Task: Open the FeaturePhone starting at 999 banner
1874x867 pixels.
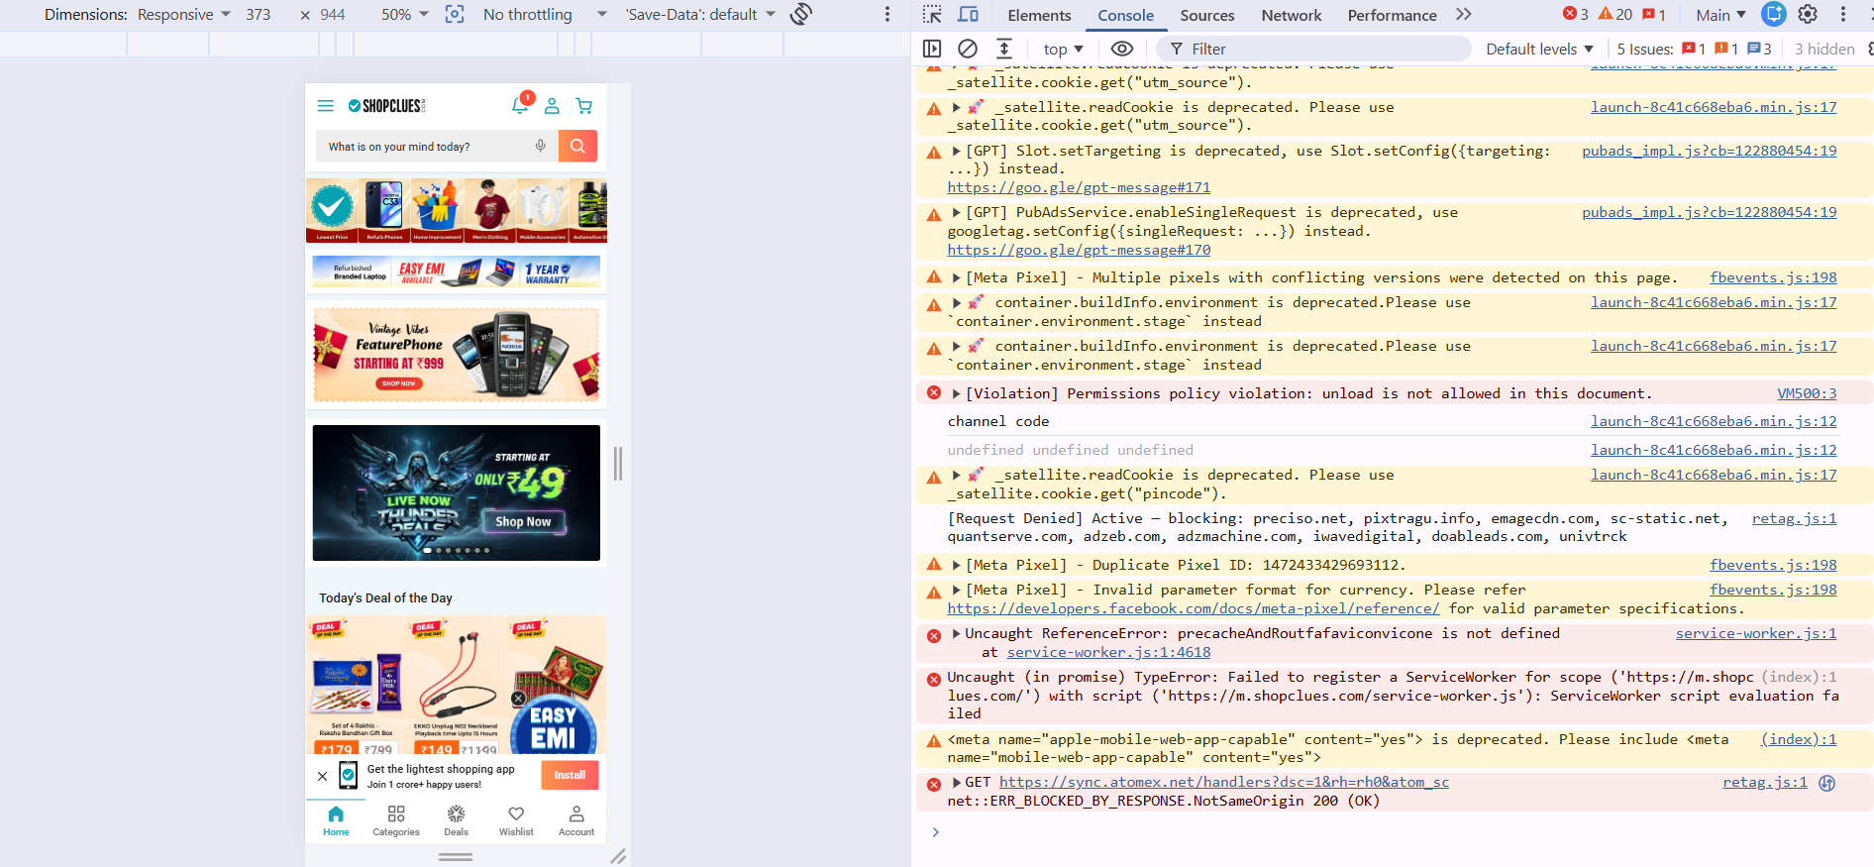Action: 456,355
